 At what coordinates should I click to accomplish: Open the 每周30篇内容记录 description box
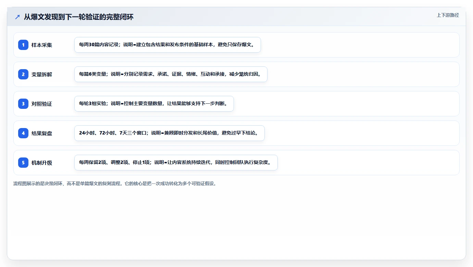[167, 45]
